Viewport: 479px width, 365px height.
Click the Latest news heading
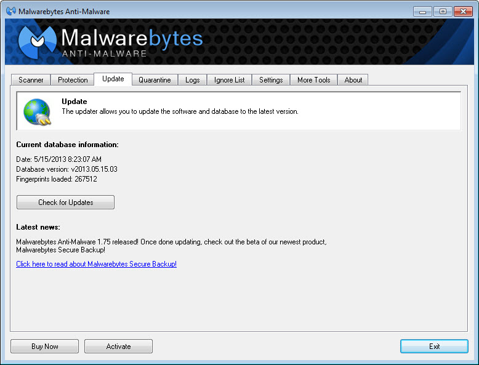38,227
